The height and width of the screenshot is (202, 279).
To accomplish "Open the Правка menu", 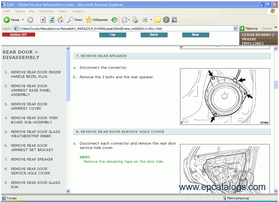I will (20, 11).
